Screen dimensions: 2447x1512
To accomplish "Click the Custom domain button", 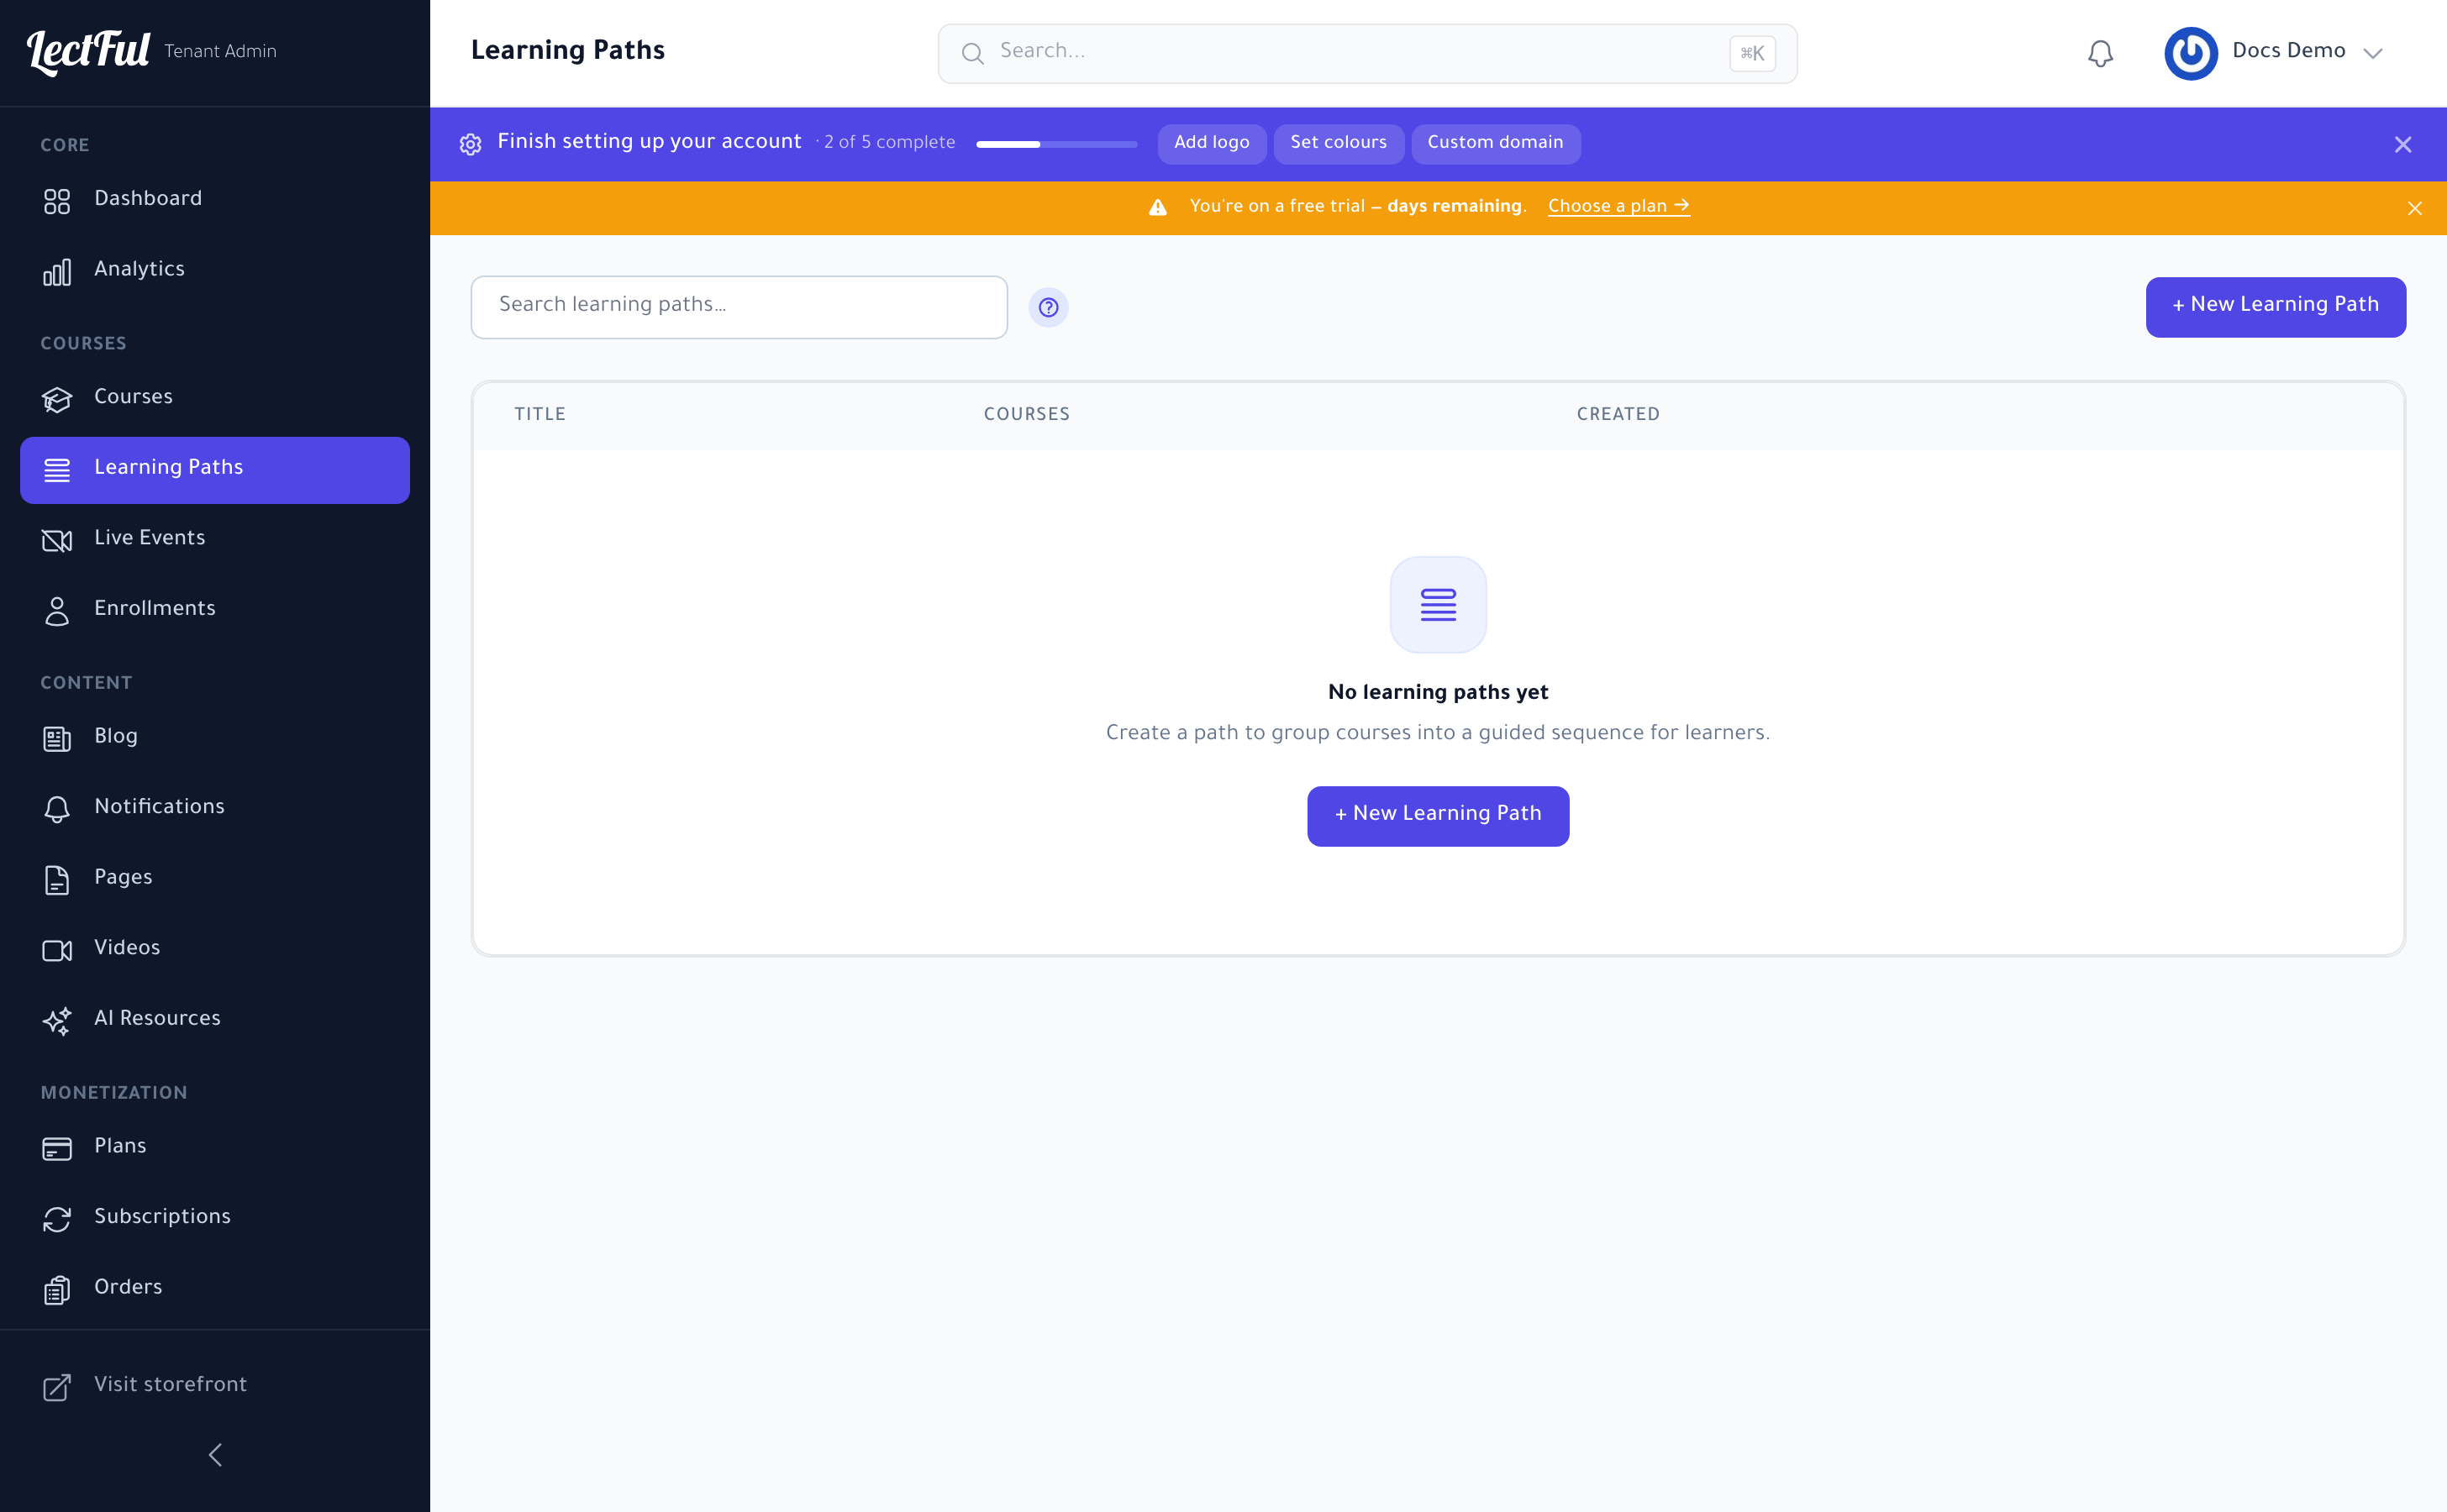I will pyautogui.click(x=1495, y=143).
